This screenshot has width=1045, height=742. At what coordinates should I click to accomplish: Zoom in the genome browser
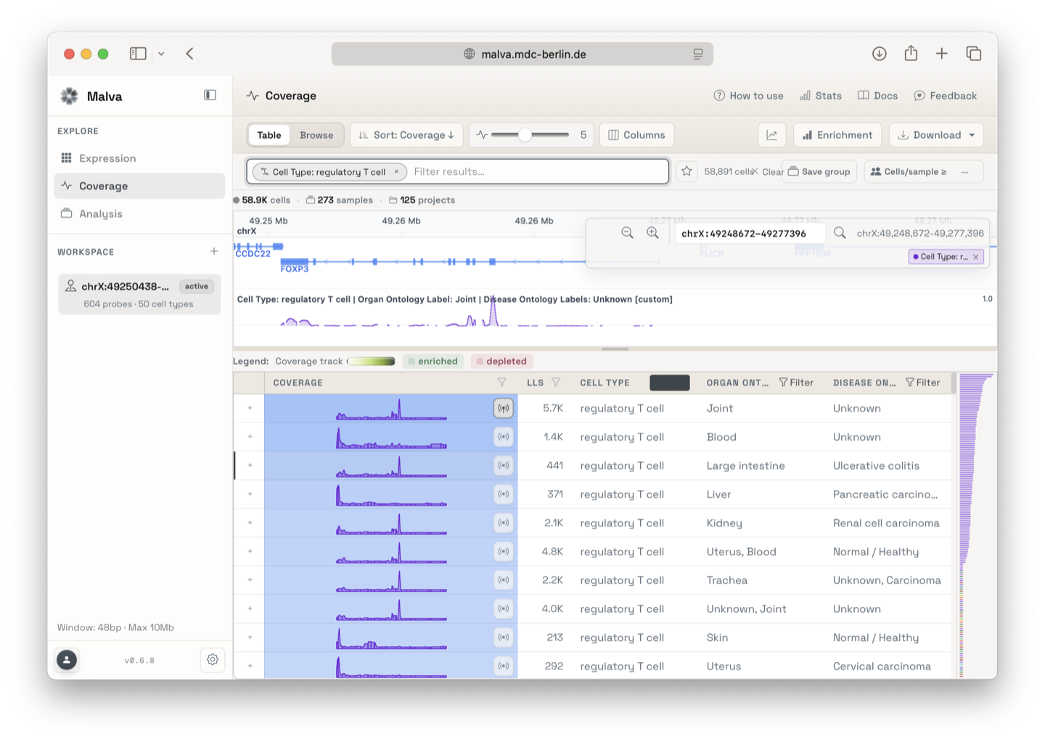pyautogui.click(x=652, y=232)
